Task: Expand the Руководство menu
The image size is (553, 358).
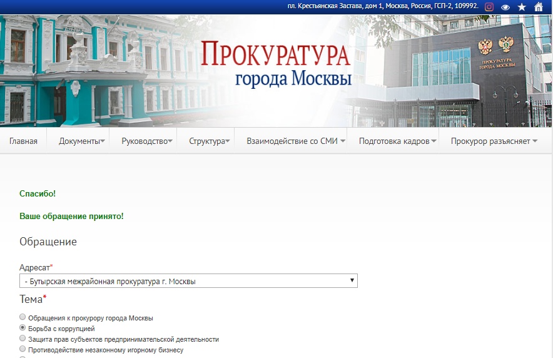Action: (147, 141)
